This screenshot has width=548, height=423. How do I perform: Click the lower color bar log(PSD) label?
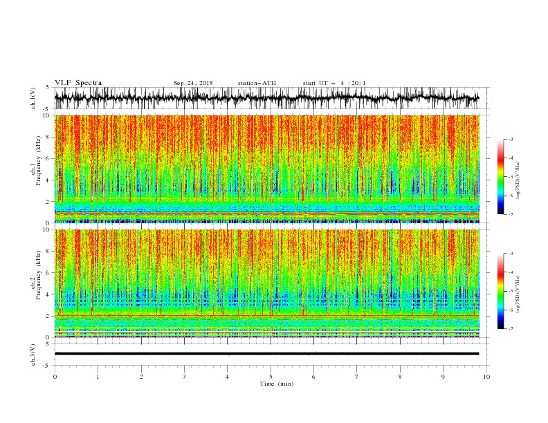click(x=518, y=294)
